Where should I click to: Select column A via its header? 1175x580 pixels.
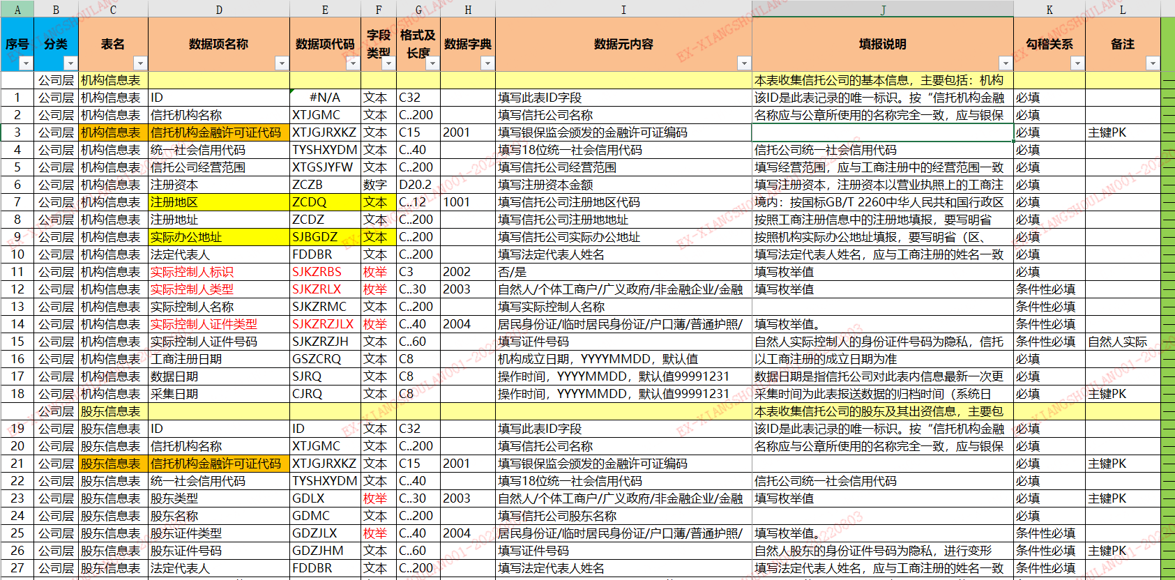tap(17, 9)
